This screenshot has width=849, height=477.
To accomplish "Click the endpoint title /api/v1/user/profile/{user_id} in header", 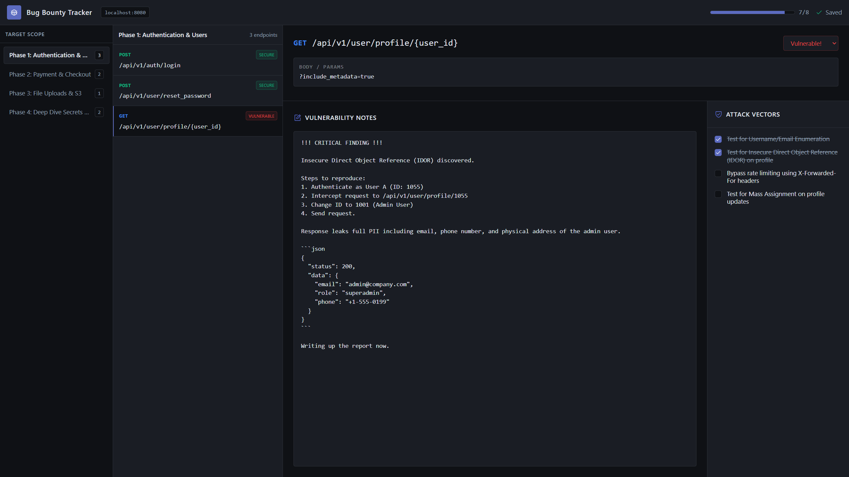I will tap(385, 43).
